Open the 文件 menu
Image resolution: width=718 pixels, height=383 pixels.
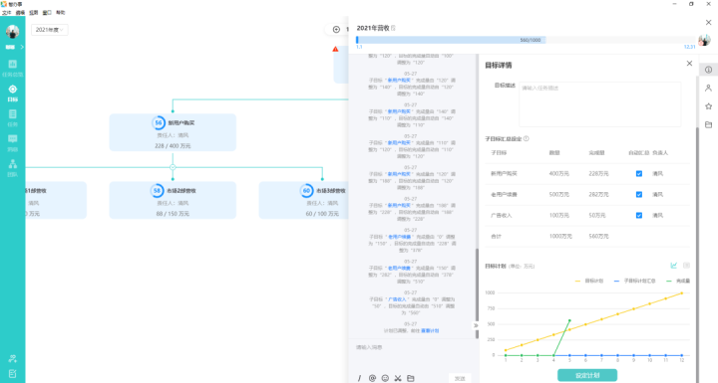pos(6,13)
